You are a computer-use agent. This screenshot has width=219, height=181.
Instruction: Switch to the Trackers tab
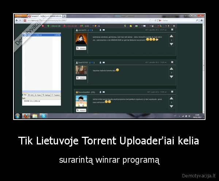tap(55, 95)
